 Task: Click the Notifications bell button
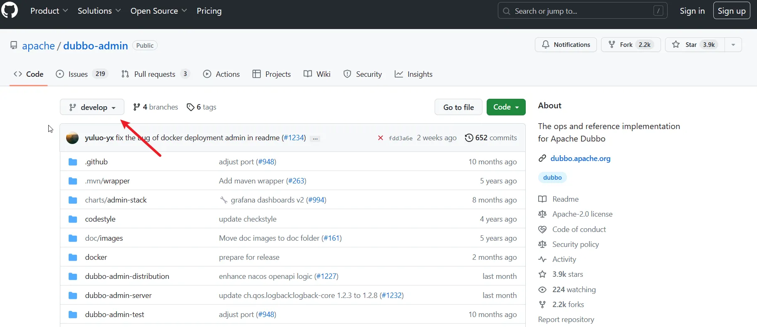point(566,45)
